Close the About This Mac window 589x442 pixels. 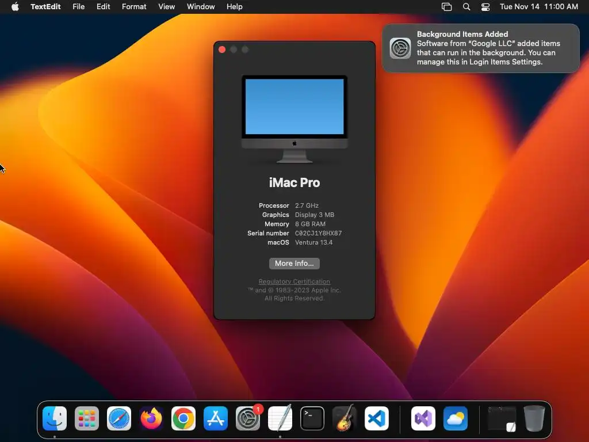pos(222,49)
